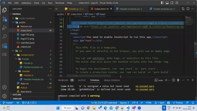This screenshot has width=197, height=111.
Task: Close the index.html tab
Action: pyautogui.click(x=111, y=9)
